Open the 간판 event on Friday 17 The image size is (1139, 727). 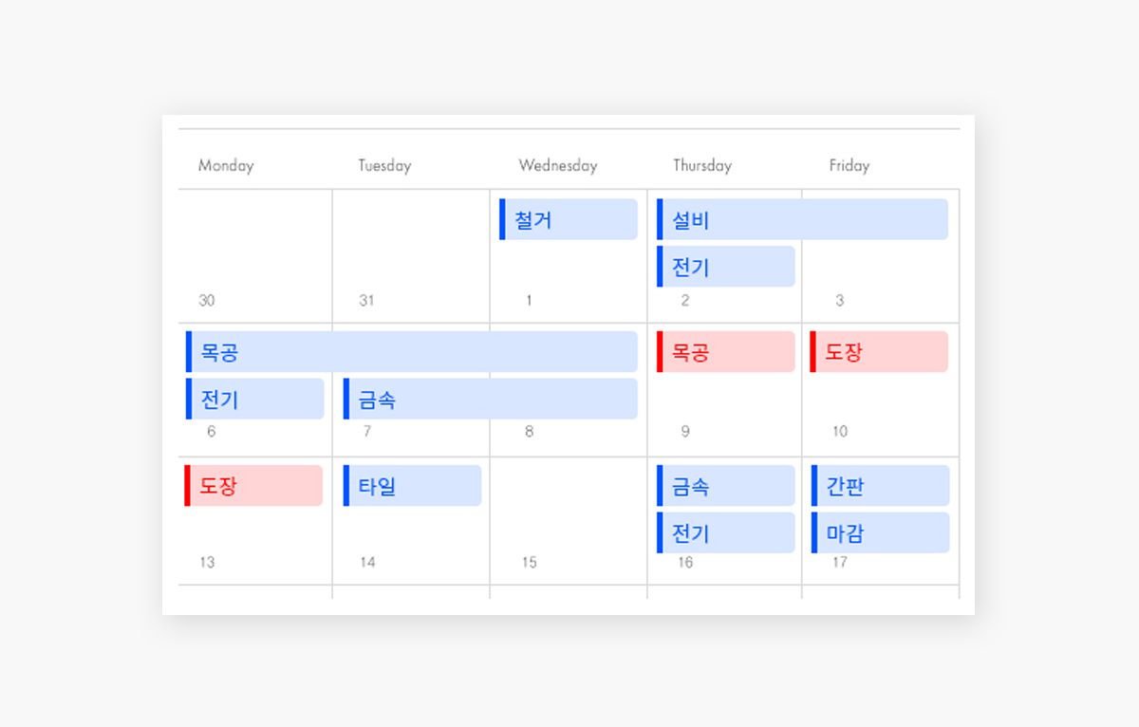click(880, 486)
